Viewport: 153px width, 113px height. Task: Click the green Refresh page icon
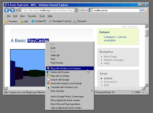(x=80, y=10)
